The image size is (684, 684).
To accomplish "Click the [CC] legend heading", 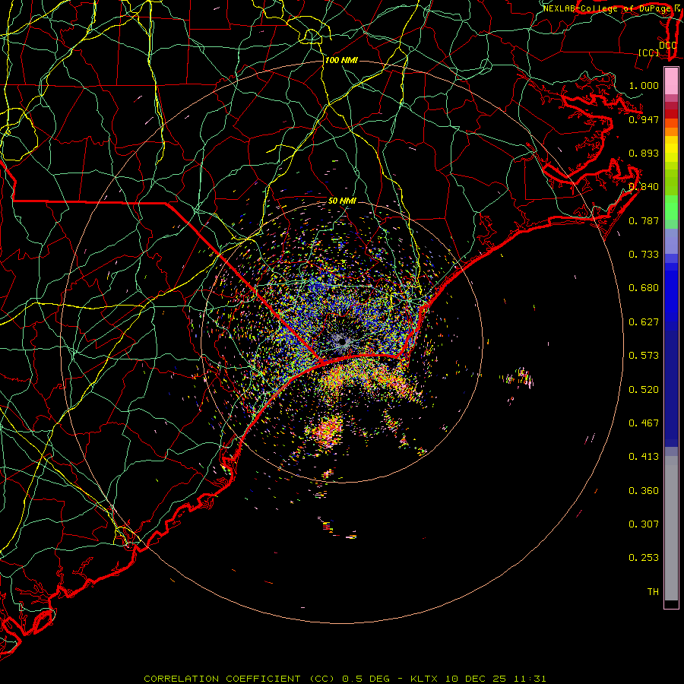I will pyautogui.click(x=649, y=52).
